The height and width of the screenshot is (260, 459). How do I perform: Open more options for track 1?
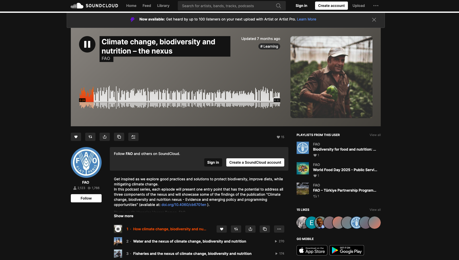[279, 229]
